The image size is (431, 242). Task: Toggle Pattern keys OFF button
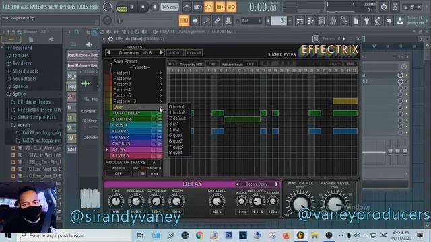(250, 64)
